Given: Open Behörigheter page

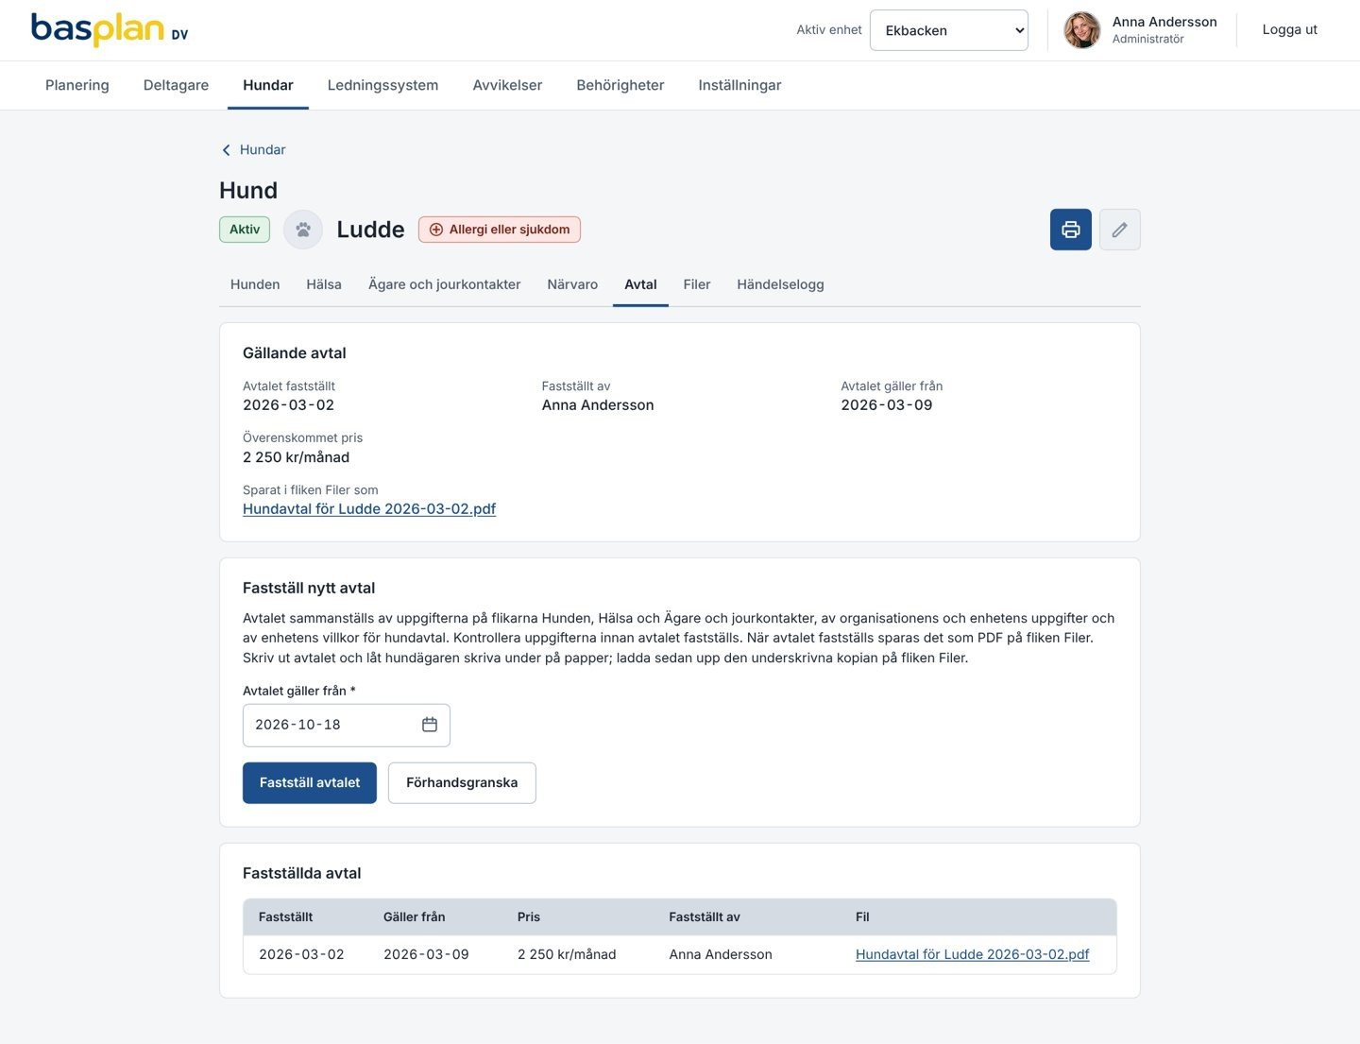Looking at the screenshot, I should click(x=620, y=85).
